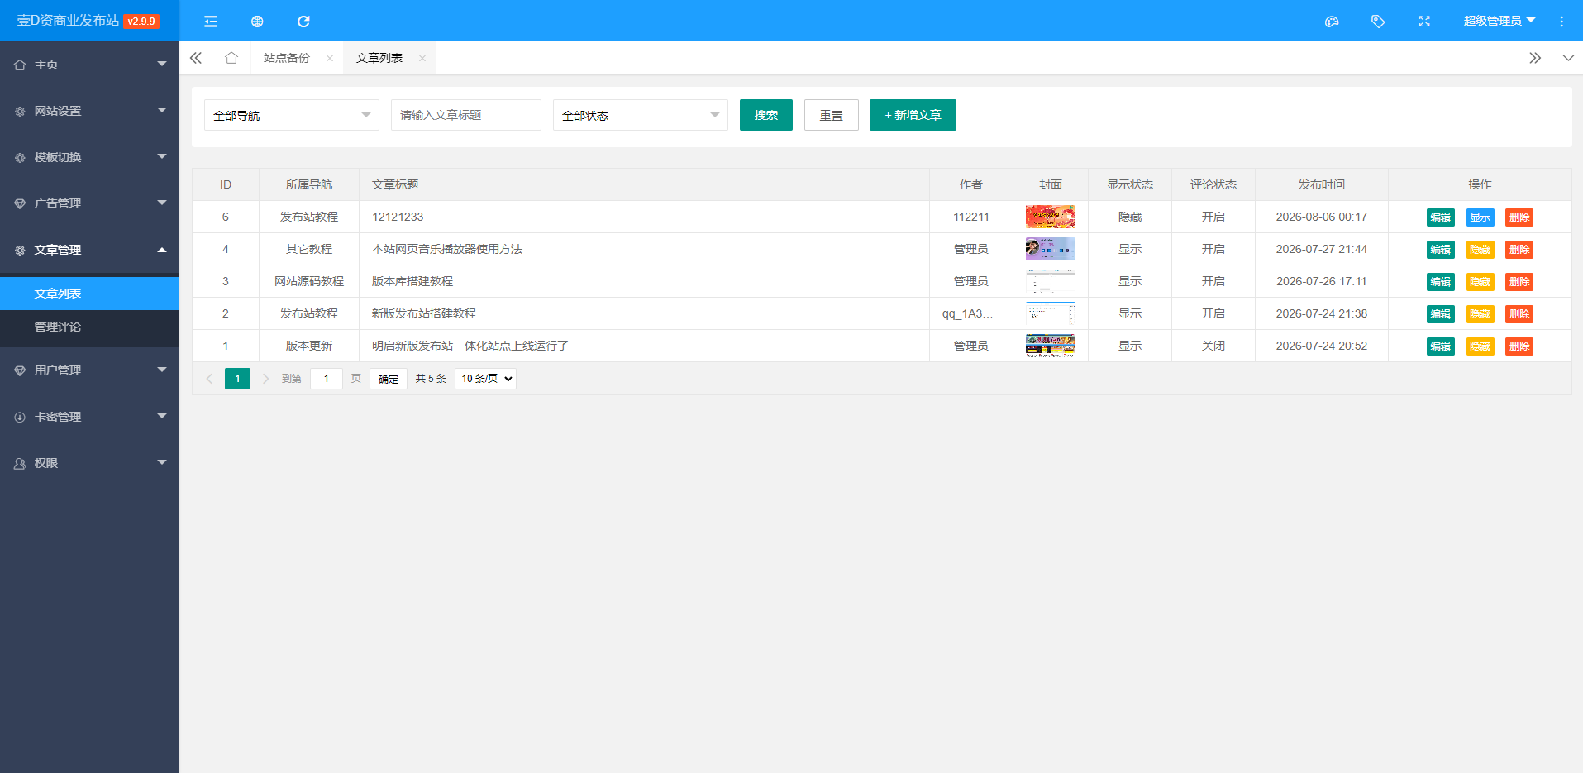Collapse the 文章管理 sidebar menu
The image size is (1583, 774).
pyautogui.click(x=89, y=250)
